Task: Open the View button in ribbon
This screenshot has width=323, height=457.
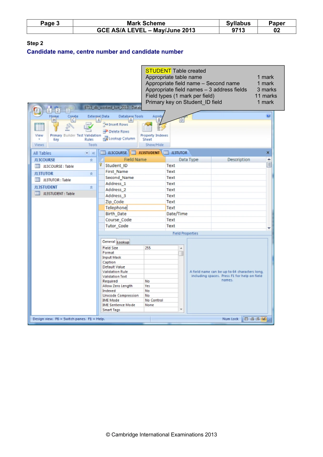Action: (39, 131)
